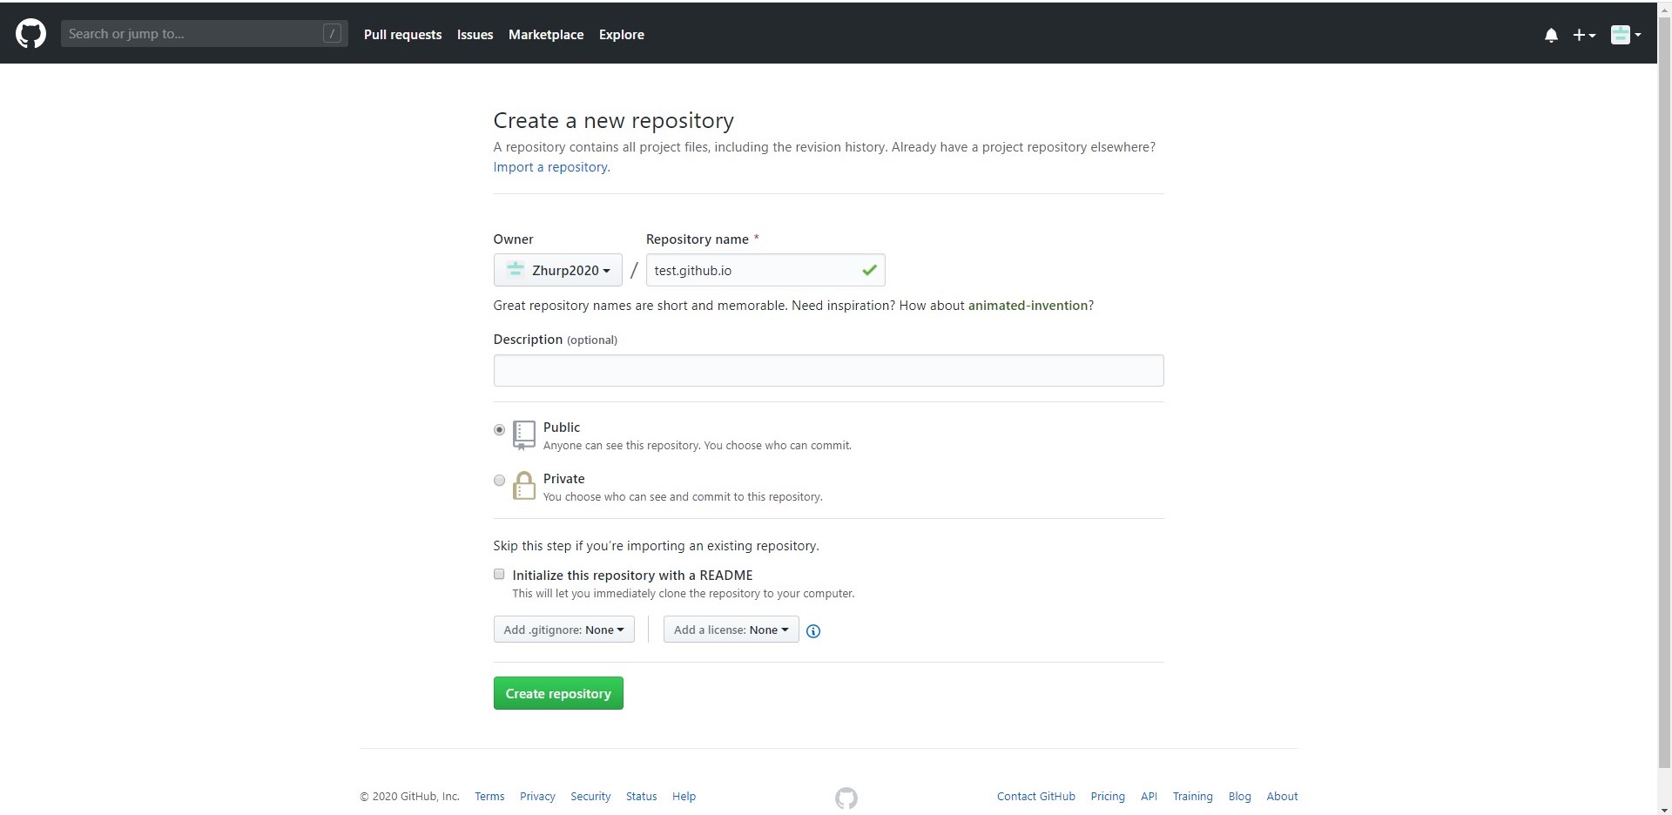Screen dimensions: 1672x815
Task: Click the Owner label
Action: coord(513,239)
